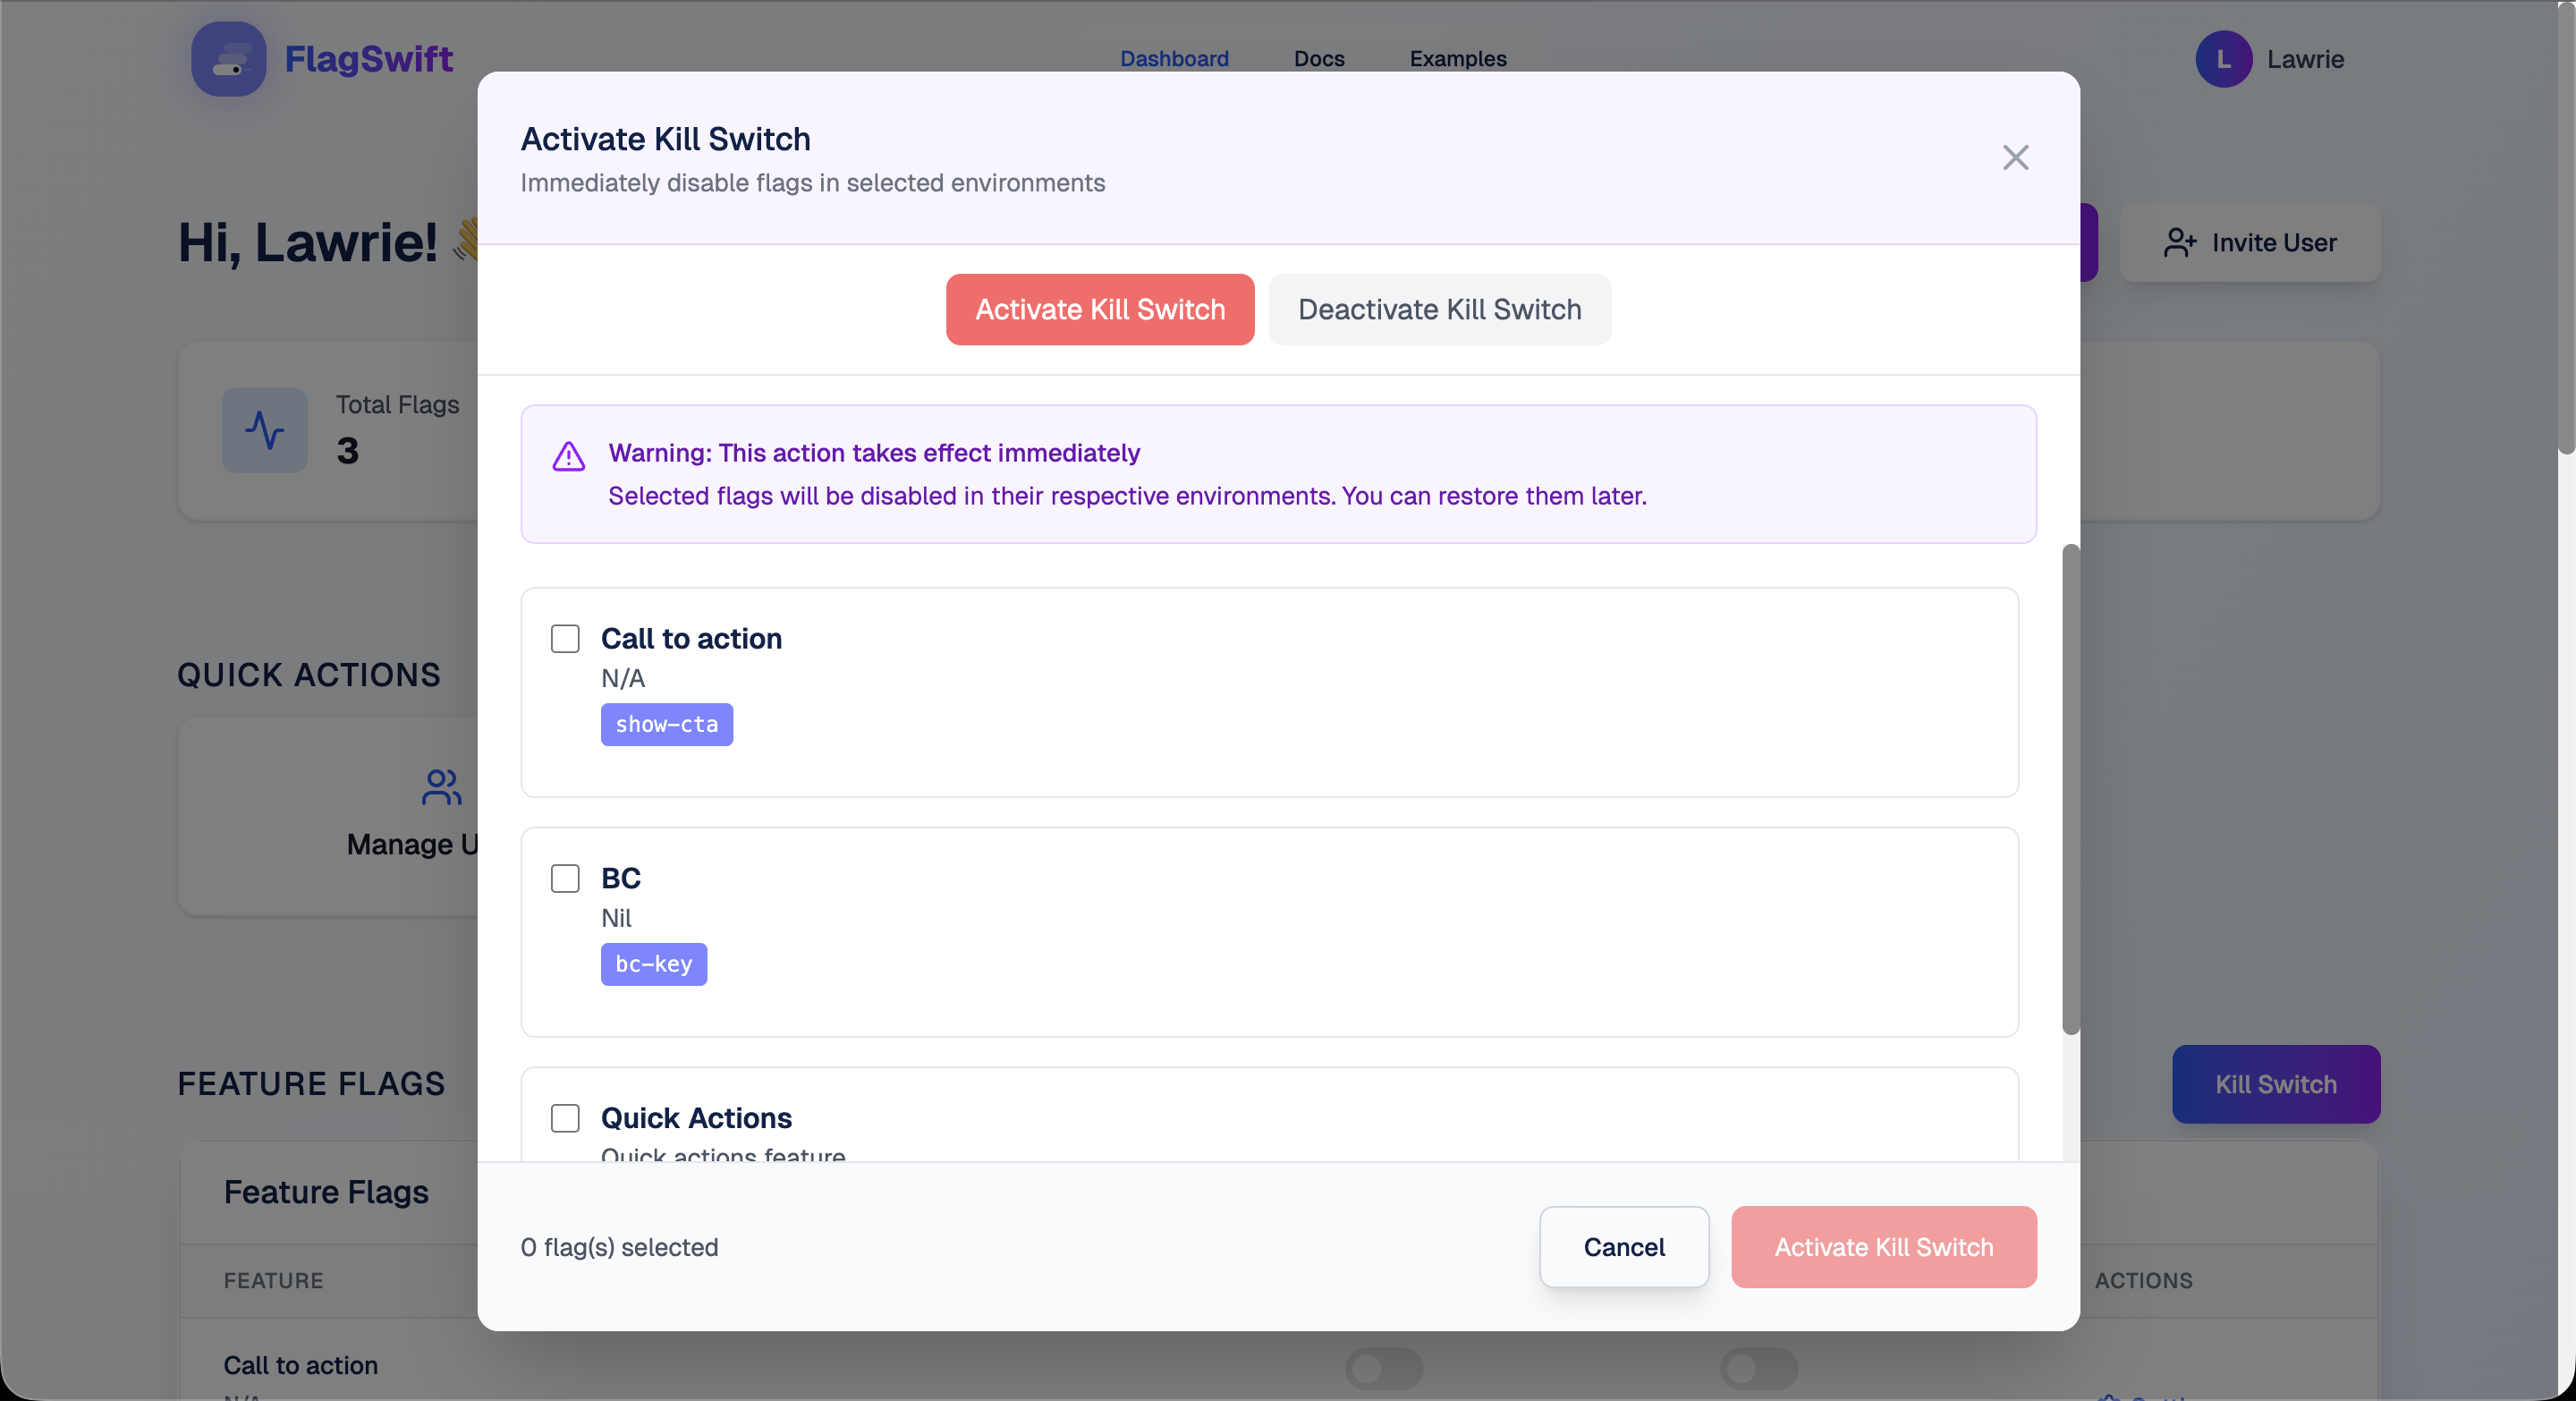
Task: Check the BC flag checkbox
Action: point(565,878)
